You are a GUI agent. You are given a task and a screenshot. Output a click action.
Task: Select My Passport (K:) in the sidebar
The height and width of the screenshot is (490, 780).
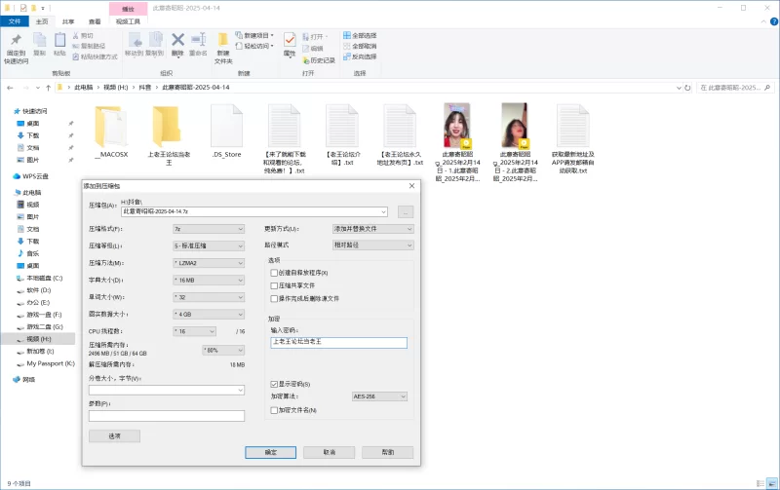(x=45, y=363)
